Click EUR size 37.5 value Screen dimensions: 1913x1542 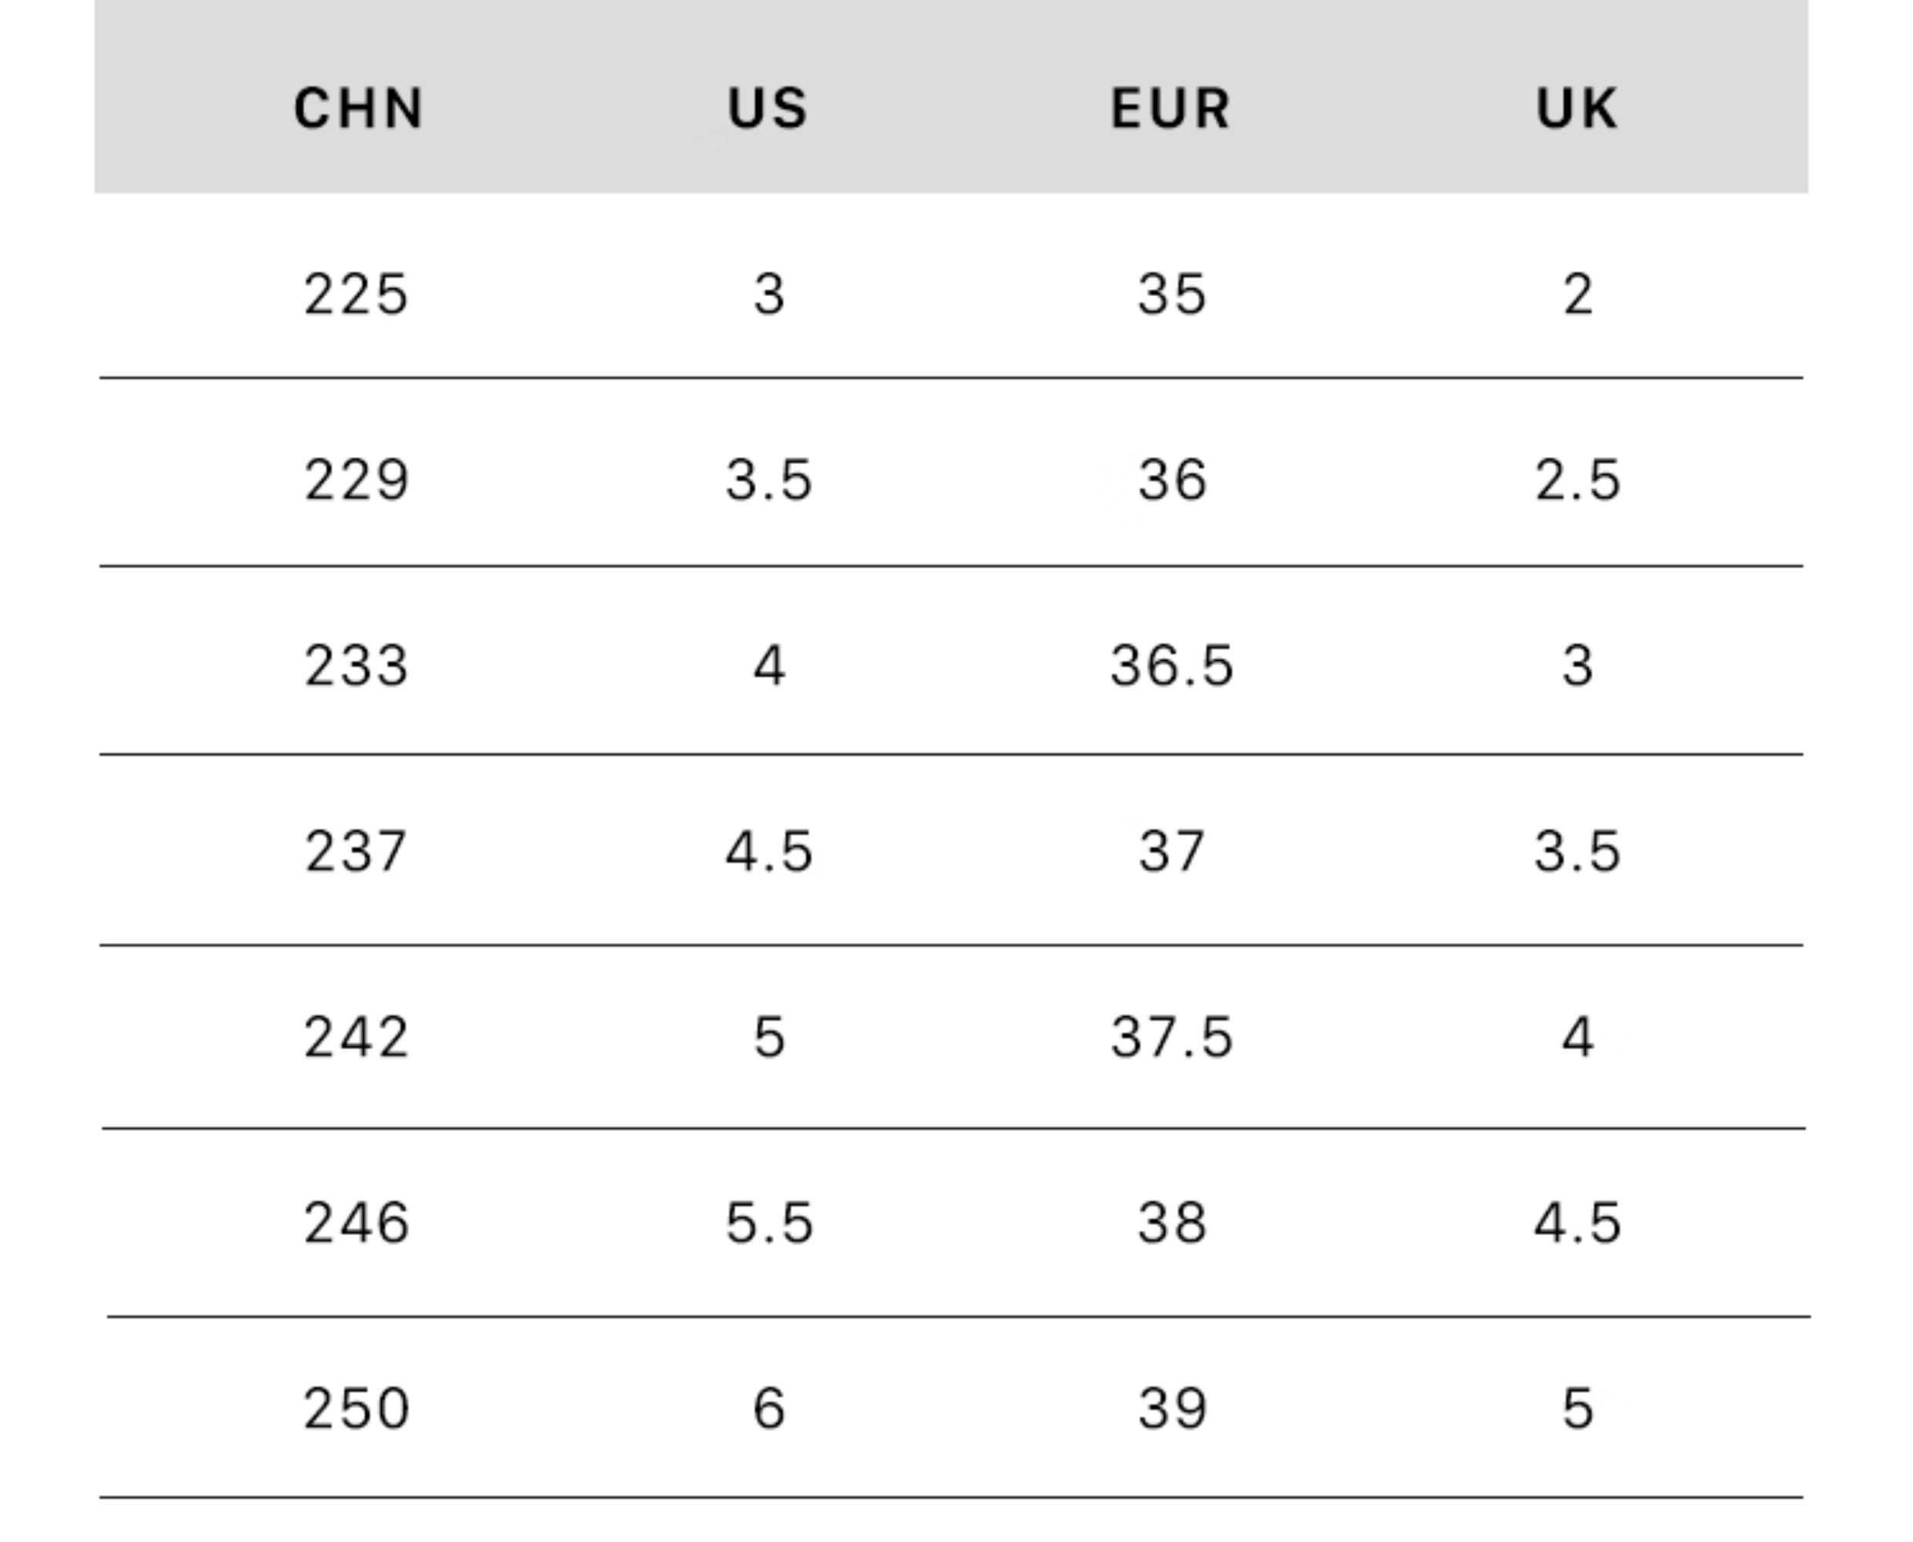click(x=1172, y=1036)
